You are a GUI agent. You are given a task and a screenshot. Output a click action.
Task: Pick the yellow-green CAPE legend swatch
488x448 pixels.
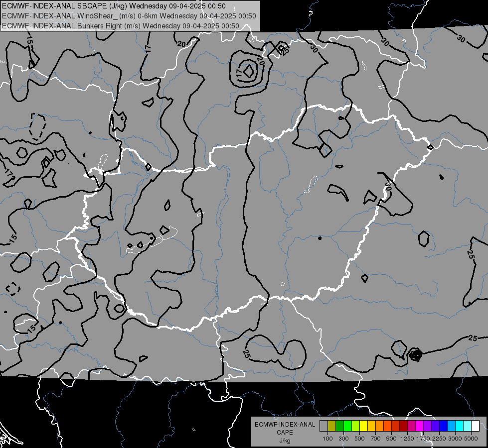356,426
